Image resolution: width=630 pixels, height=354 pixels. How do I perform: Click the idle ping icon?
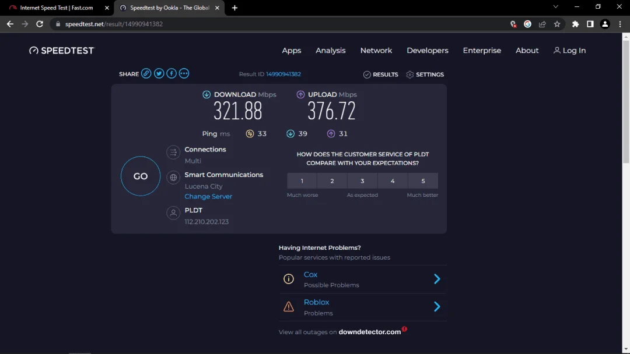coord(250,133)
